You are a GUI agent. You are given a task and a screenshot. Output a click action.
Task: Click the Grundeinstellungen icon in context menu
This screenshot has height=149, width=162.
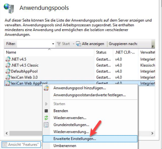coord(46,125)
